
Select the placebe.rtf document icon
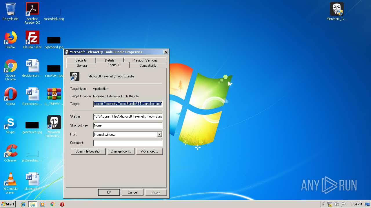click(x=32, y=181)
